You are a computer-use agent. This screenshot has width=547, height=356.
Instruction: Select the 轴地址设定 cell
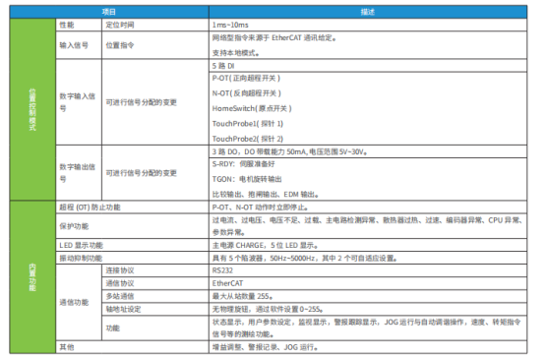[155, 309]
